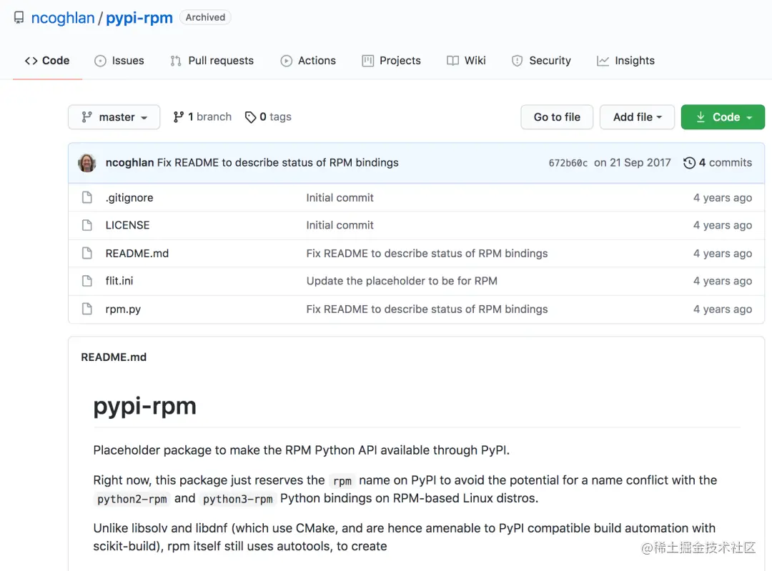Open the README.md file link

[137, 254]
